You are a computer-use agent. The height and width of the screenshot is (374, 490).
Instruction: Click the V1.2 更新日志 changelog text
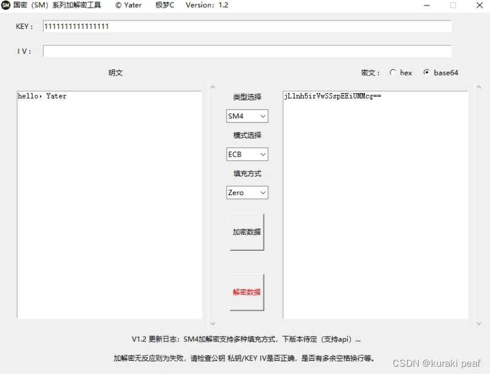point(246,340)
